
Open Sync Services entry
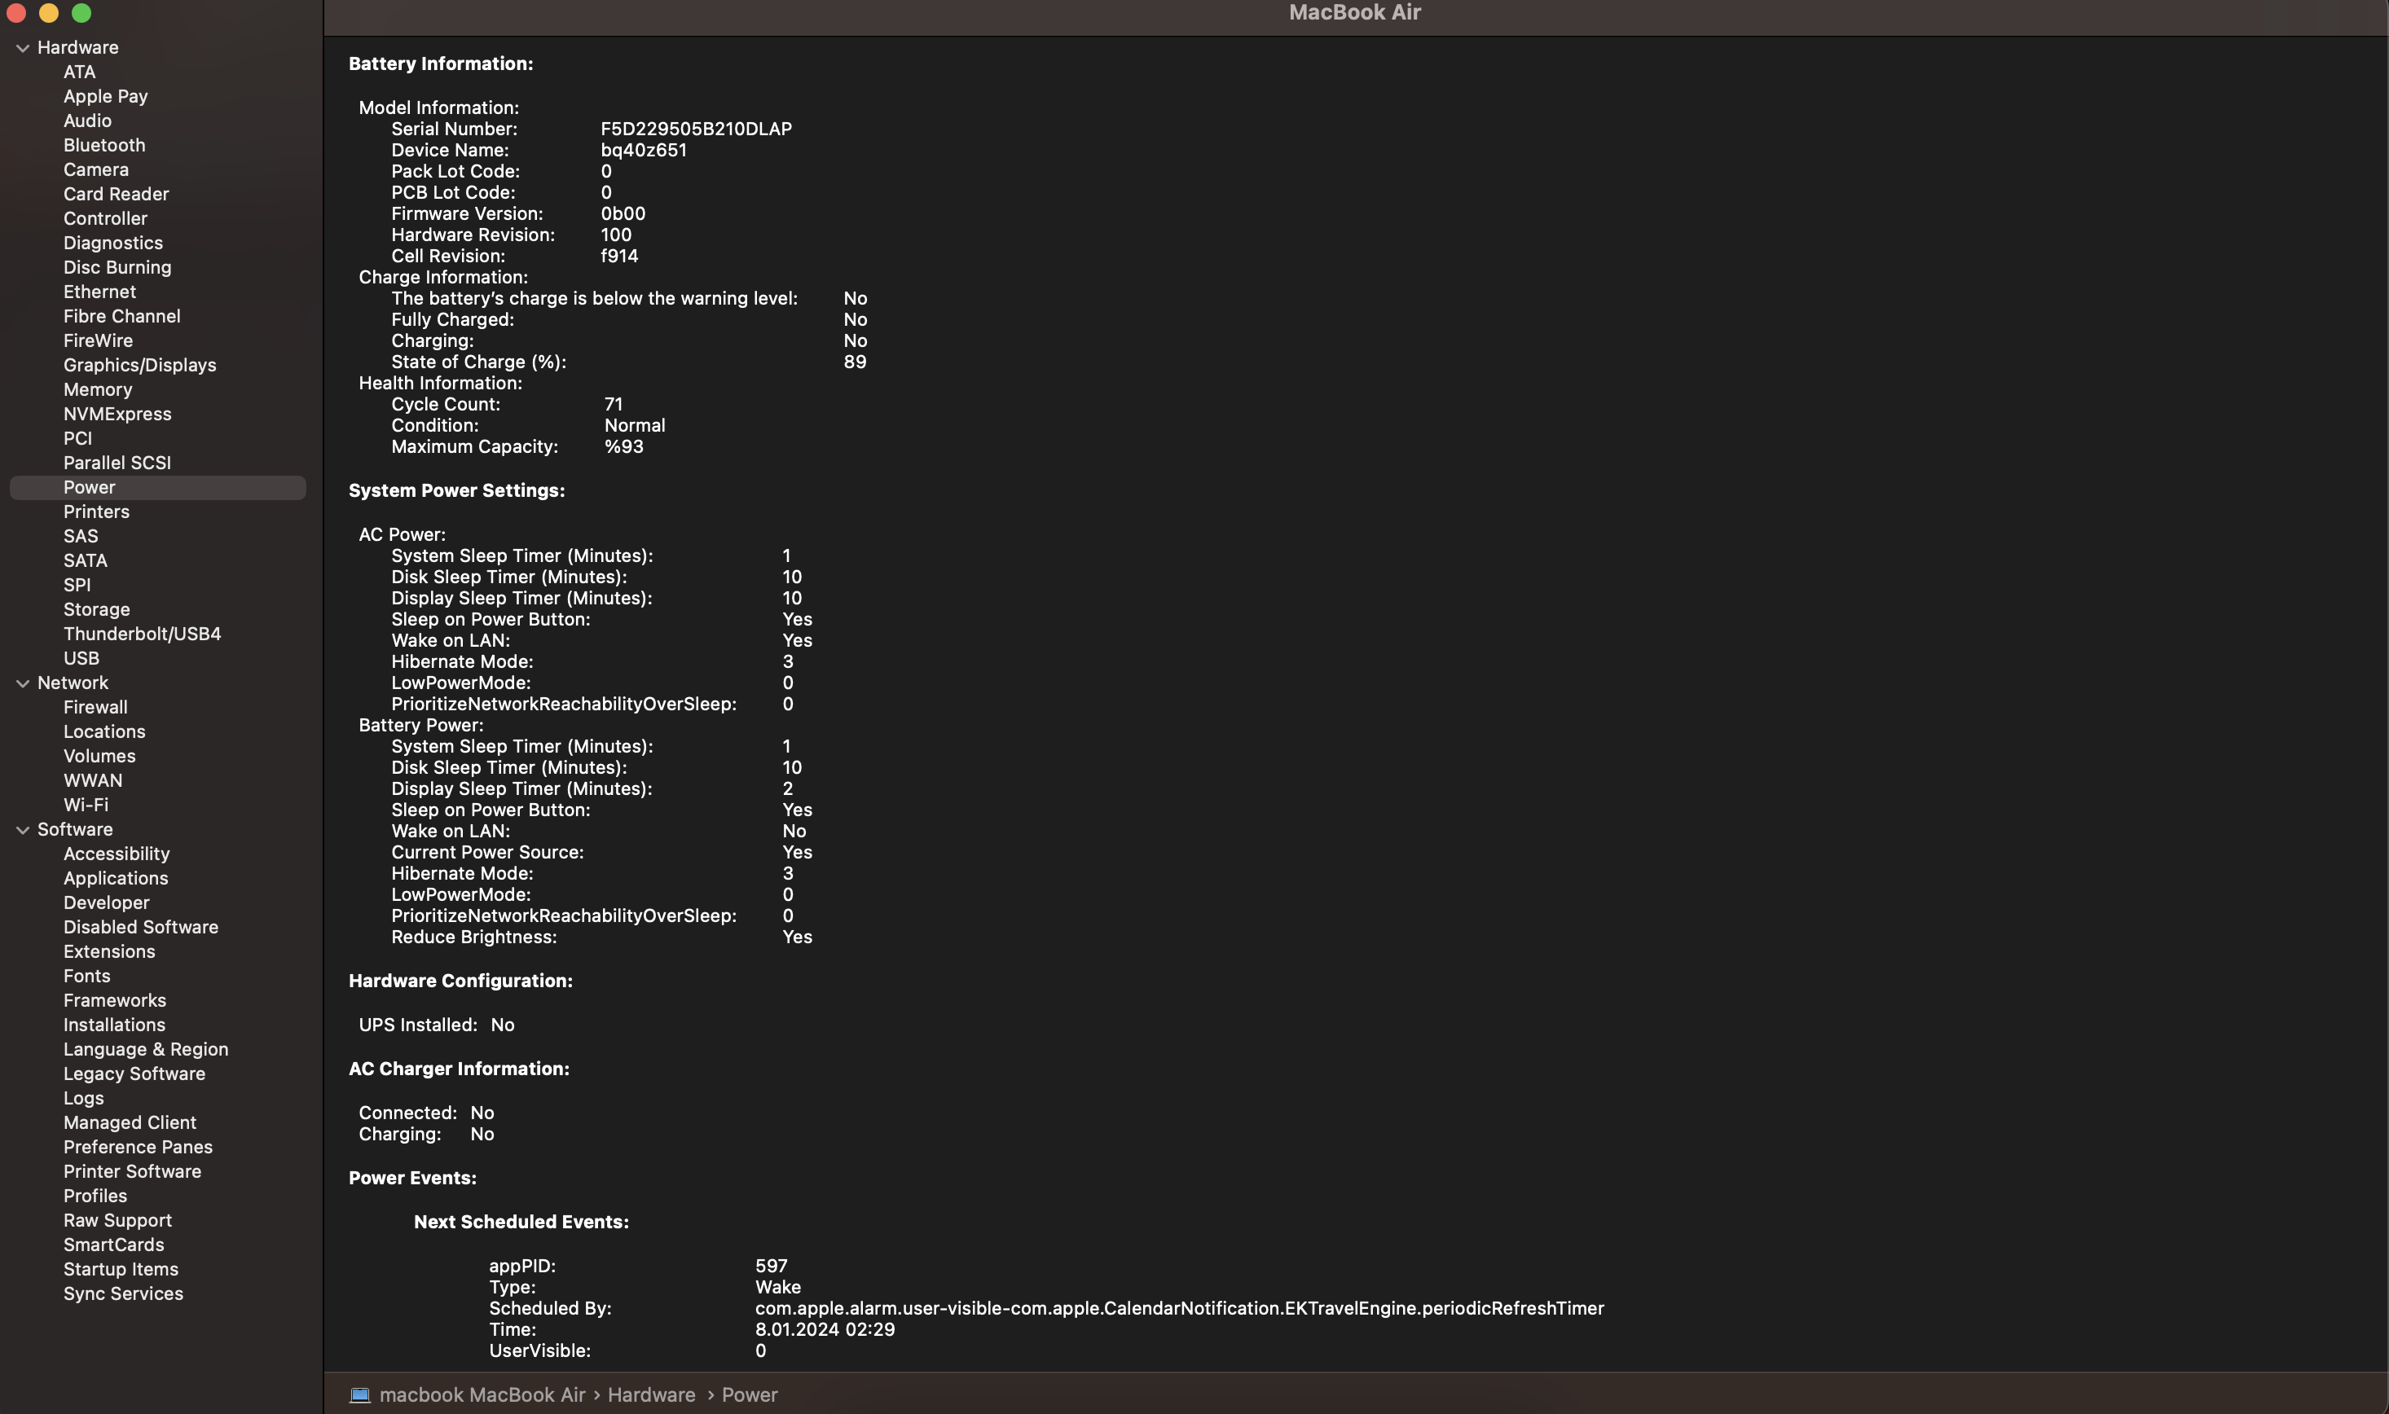point(124,1295)
